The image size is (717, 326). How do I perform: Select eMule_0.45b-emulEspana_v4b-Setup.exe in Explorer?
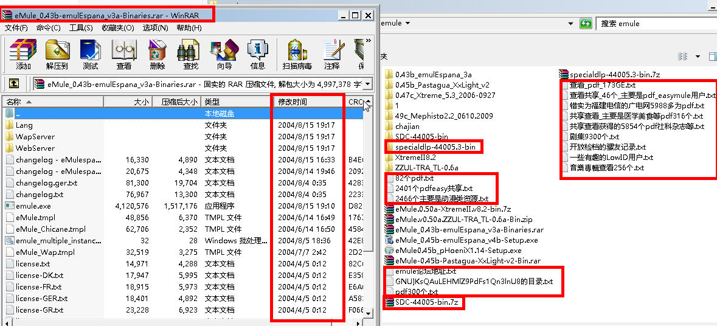pos(466,240)
